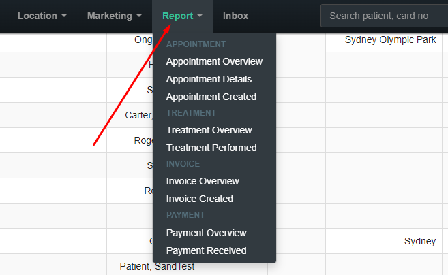Select Appointment Details report
This screenshot has height=275, width=448.
(x=209, y=79)
